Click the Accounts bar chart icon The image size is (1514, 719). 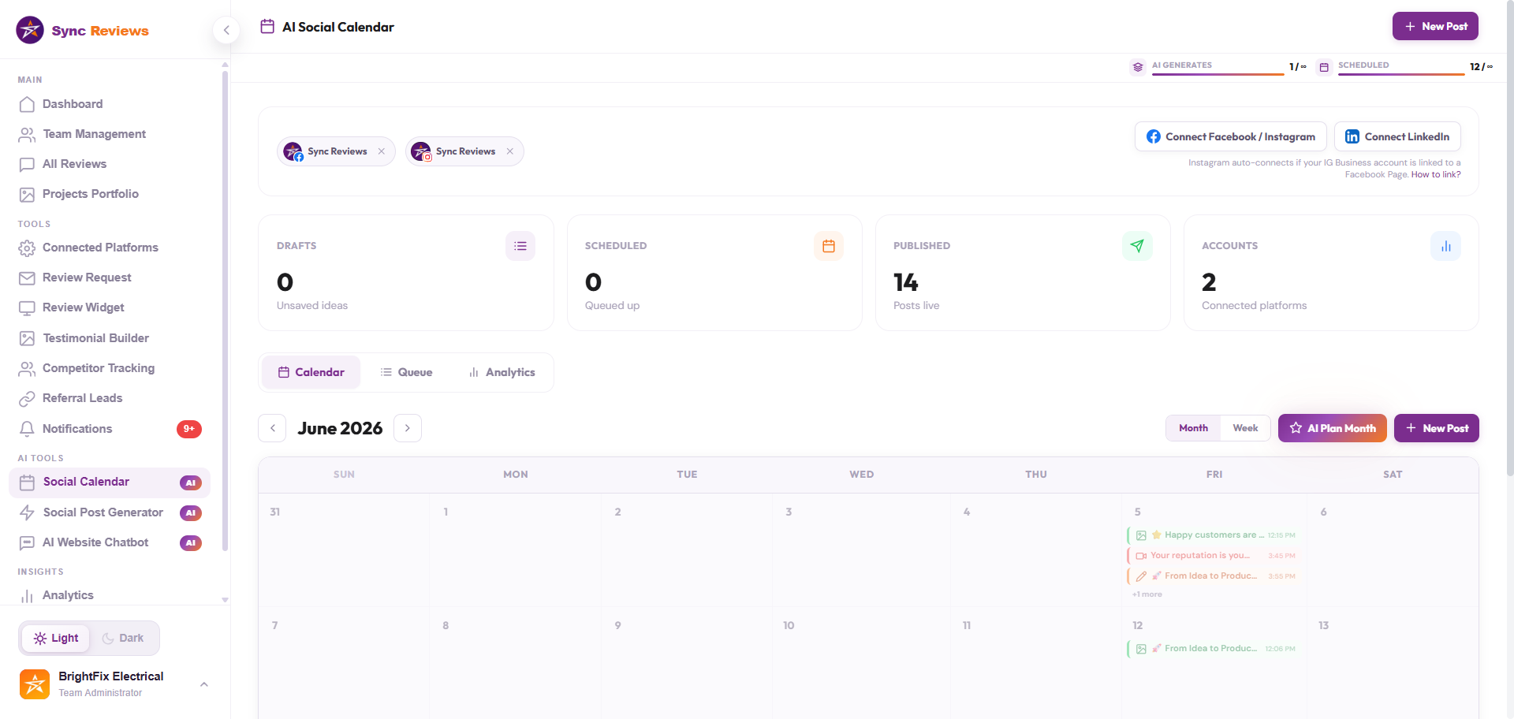1446,246
